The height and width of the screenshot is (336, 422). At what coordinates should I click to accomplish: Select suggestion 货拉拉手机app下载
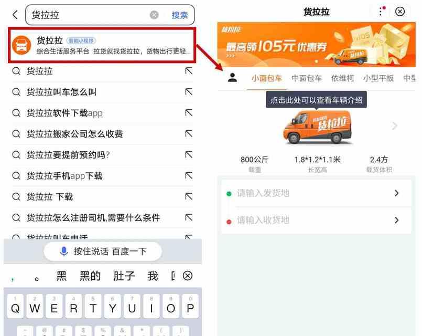pos(64,176)
